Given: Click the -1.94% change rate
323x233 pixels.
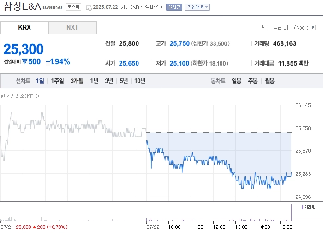Looking at the screenshot, I should click(x=58, y=62).
